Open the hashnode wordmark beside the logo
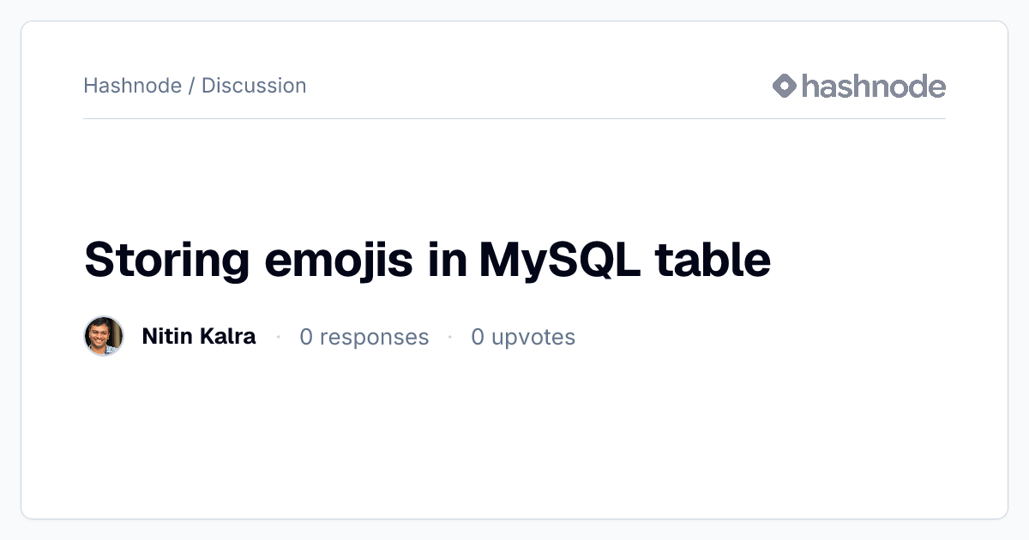 [x=874, y=86]
